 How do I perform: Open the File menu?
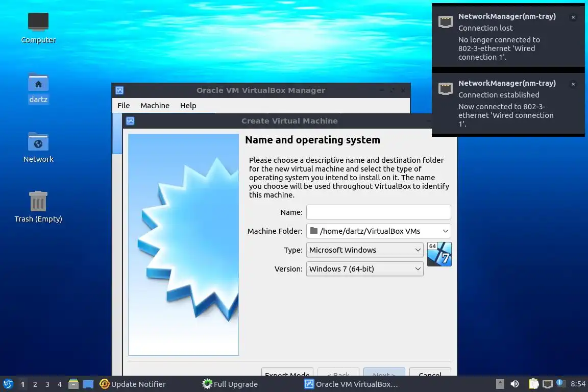click(124, 106)
